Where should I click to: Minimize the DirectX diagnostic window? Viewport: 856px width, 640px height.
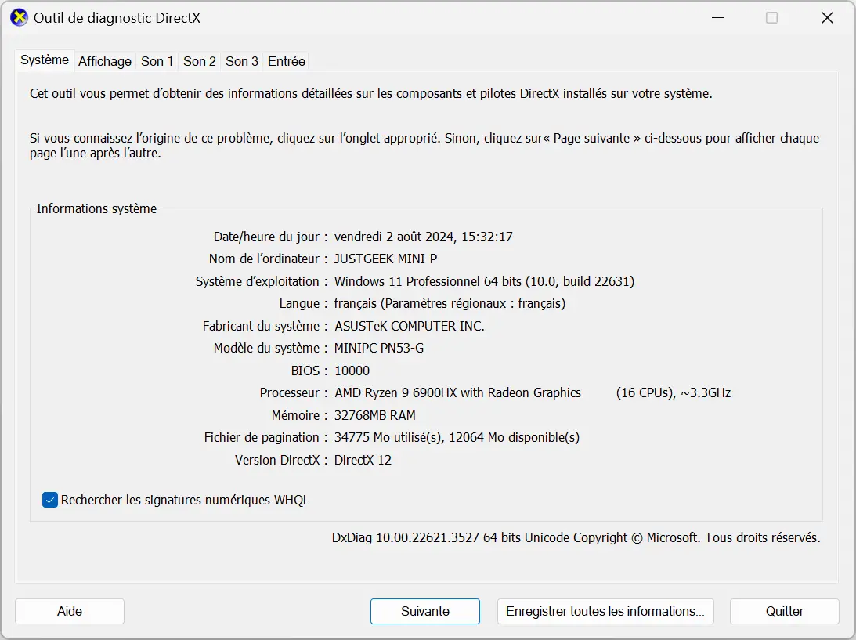click(718, 18)
